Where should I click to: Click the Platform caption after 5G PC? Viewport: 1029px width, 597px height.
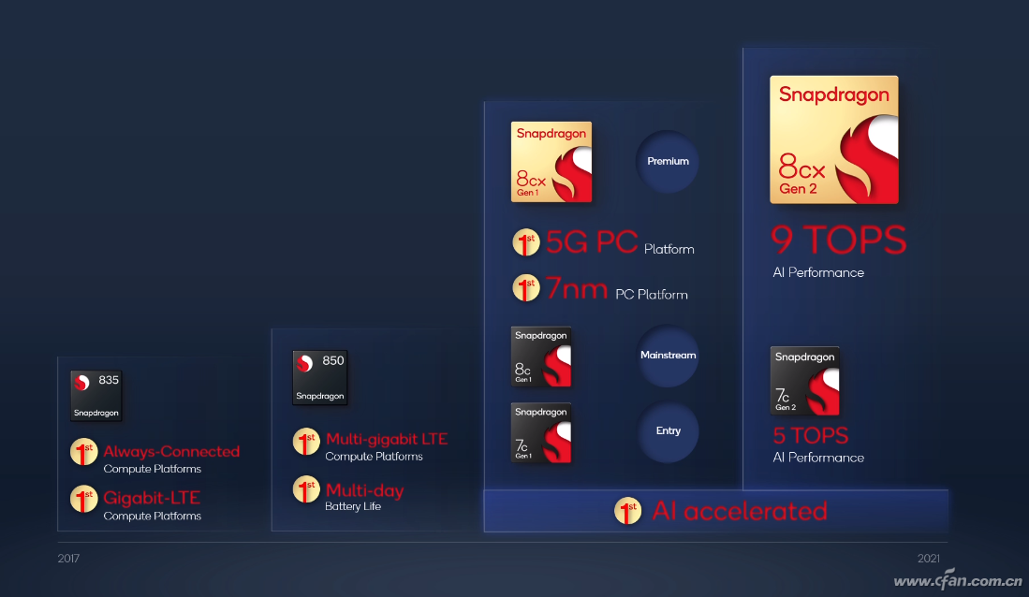tap(669, 249)
